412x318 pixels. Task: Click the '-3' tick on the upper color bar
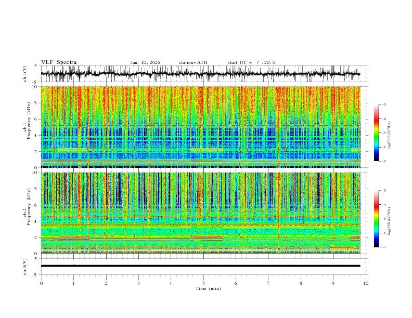(383, 104)
